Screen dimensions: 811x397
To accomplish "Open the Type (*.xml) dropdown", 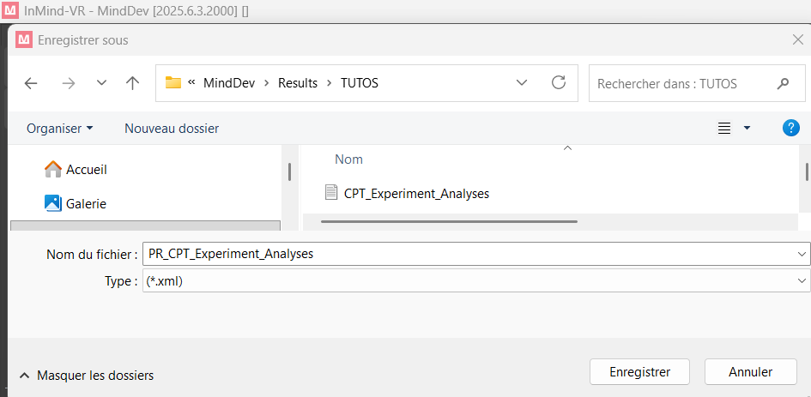I will (x=802, y=280).
